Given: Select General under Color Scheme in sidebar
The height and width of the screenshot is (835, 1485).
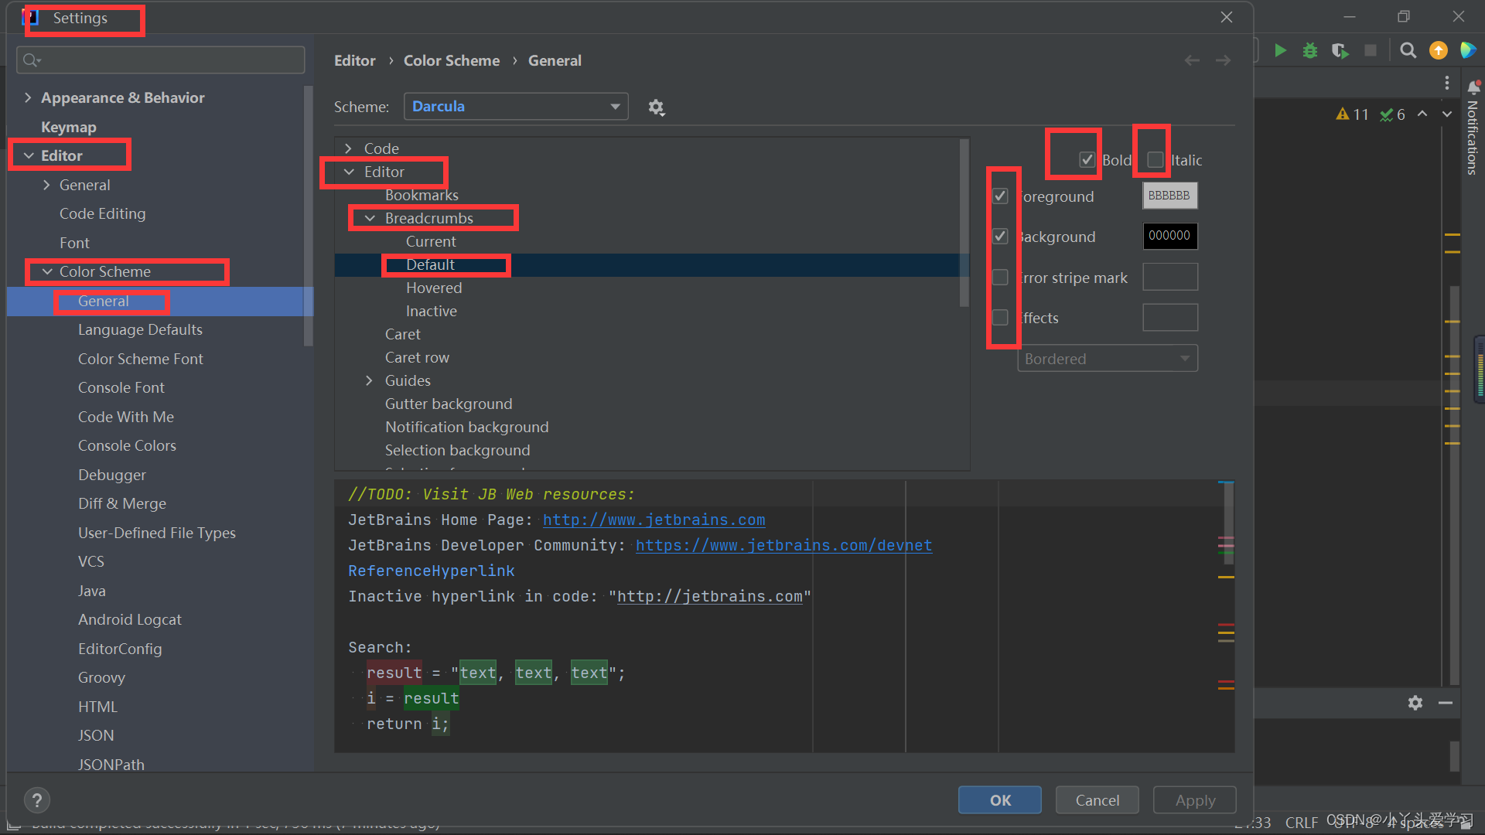Looking at the screenshot, I should tap(102, 300).
